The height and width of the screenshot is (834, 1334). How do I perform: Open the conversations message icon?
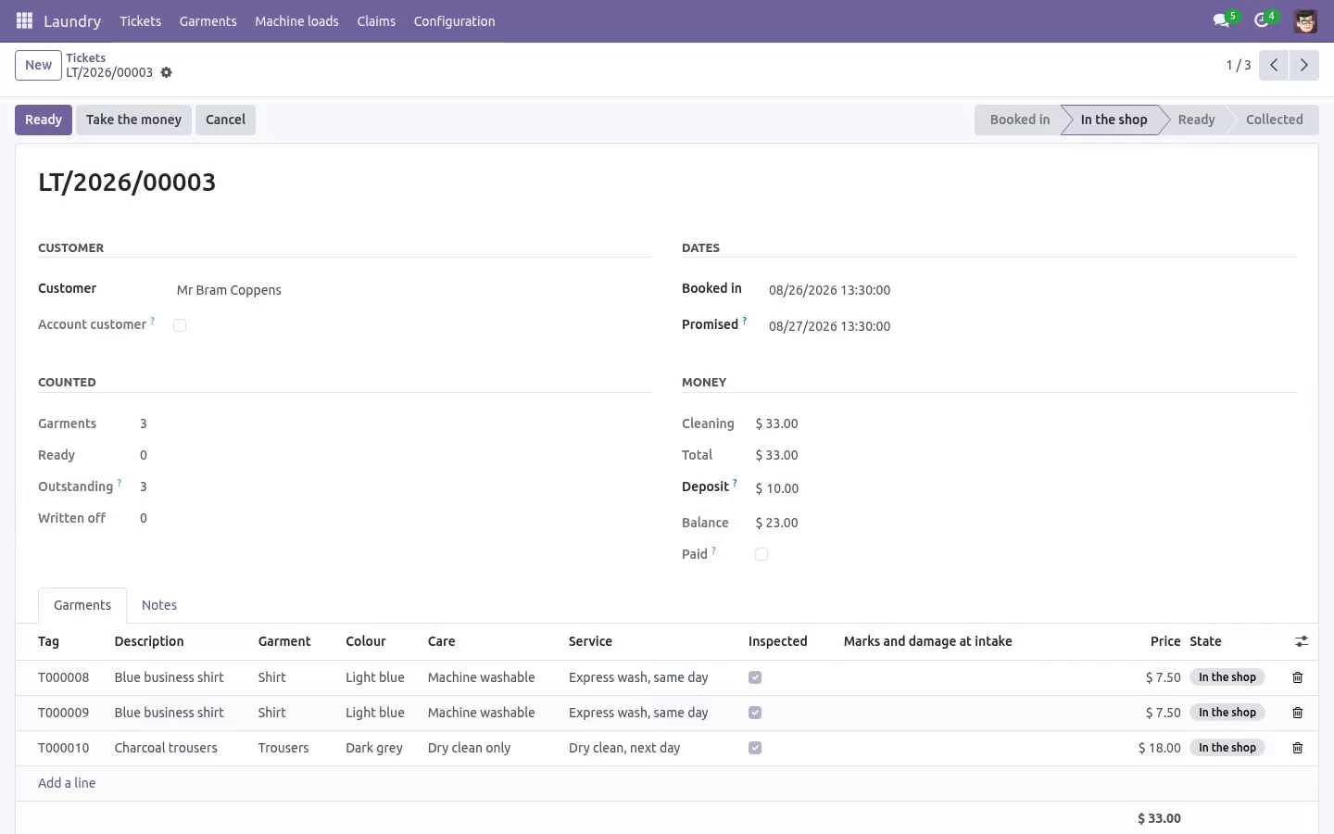[x=1221, y=20]
